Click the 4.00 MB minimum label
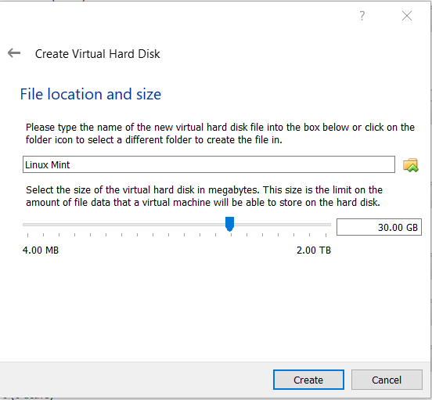The height and width of the screenshot is (400, 432). click(x=41, y=250)
